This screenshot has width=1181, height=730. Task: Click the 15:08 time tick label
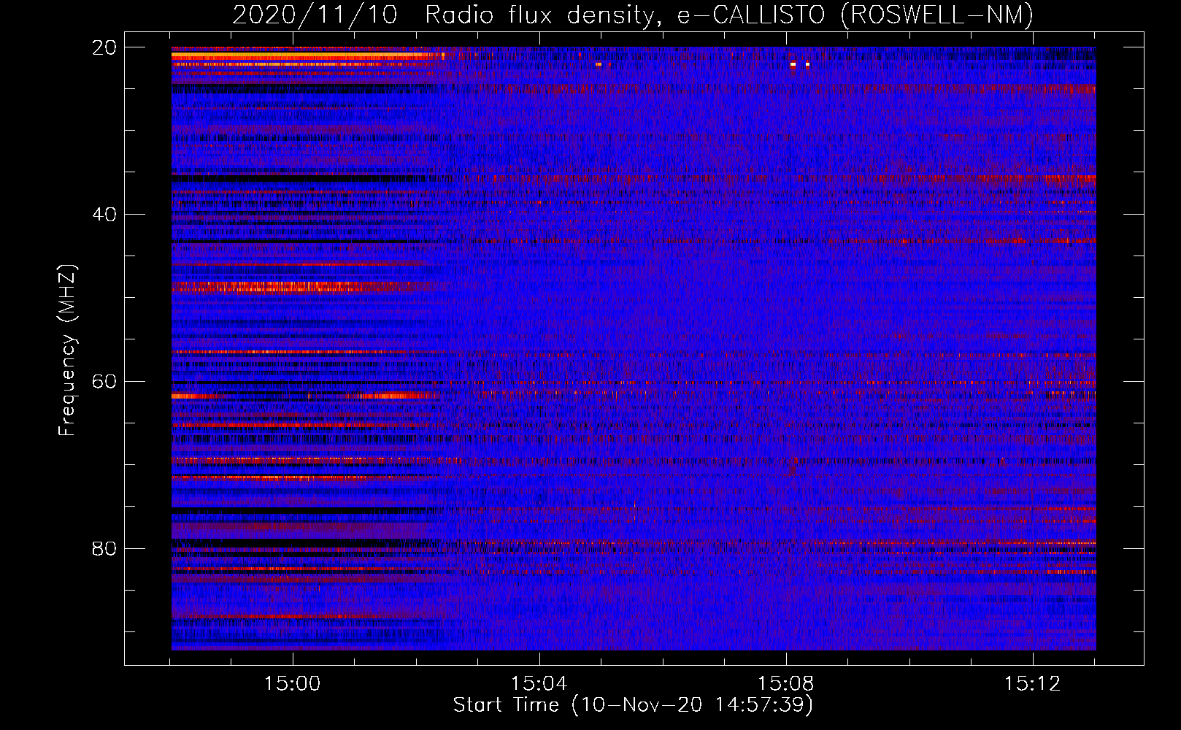785,684
